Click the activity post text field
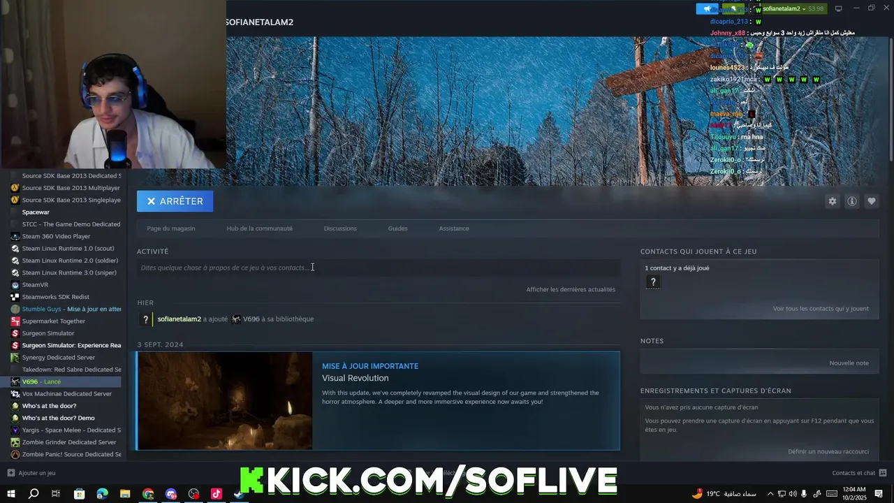 (378, 268)
